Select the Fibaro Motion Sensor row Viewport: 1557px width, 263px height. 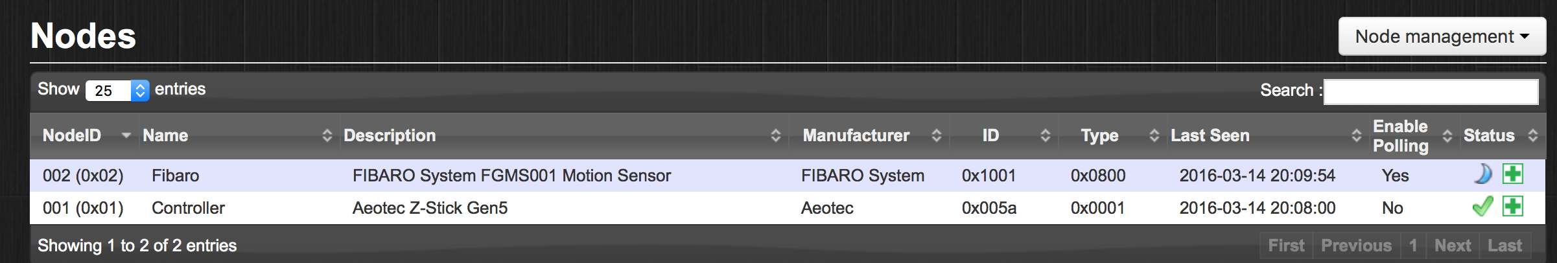(511, 176)
